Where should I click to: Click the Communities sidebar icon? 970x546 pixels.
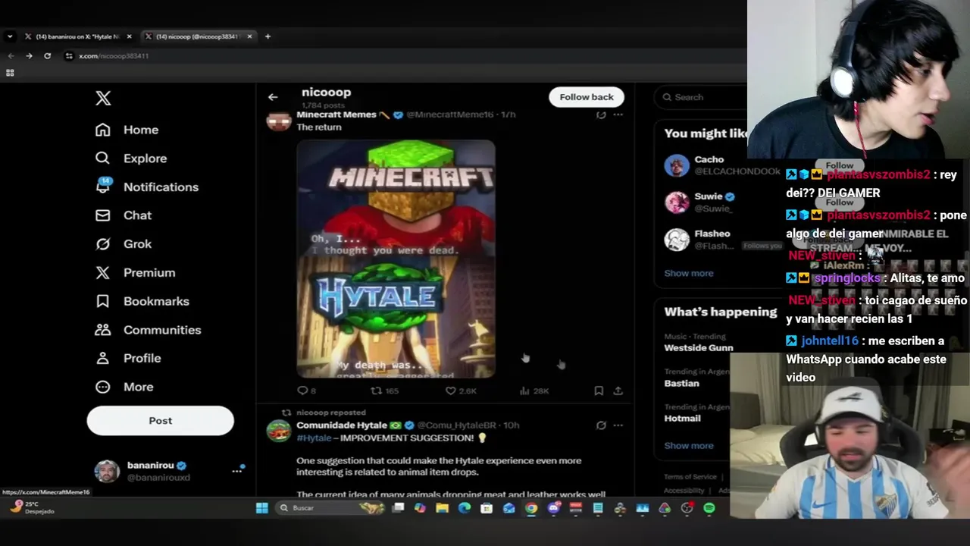click(102, 330)
